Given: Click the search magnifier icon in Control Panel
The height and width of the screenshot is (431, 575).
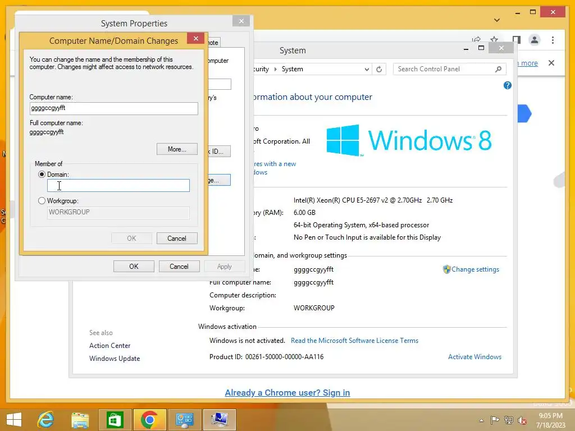Looking at the screenshot, I should (x=498, y=69).
